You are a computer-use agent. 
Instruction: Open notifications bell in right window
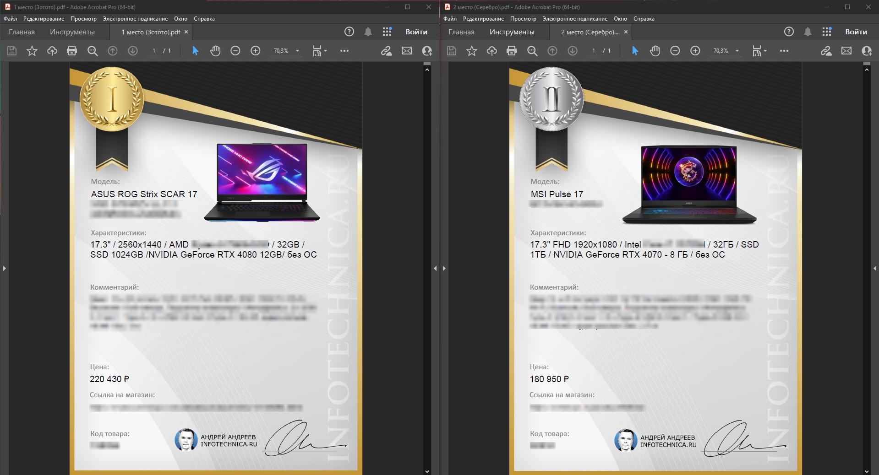(x=808, y=32)
